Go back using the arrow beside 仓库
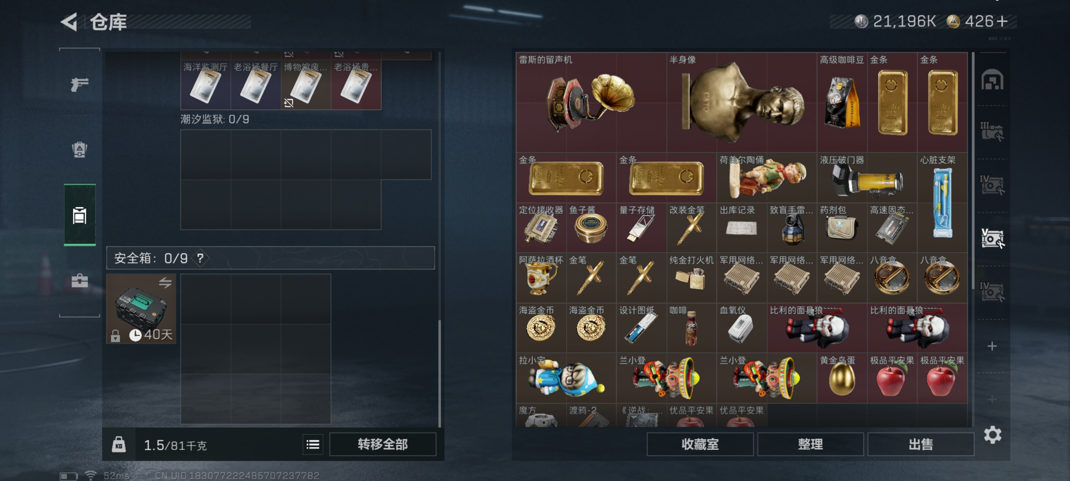The height and width of the screenshot is (481, 1070). [x=69, y=22]
